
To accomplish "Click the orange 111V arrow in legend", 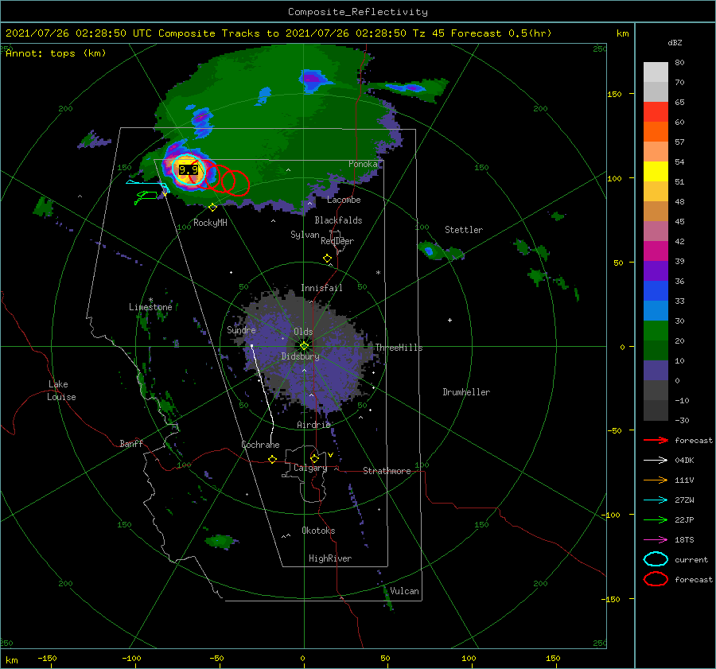I will (x=656, y=480).
